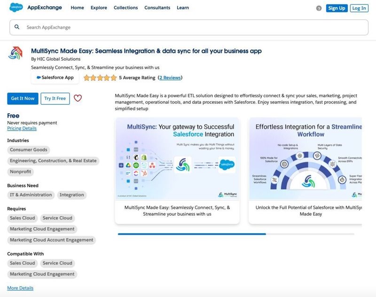Click By HIC Global Solutions text
376x297 pixels.
[55, 59]
